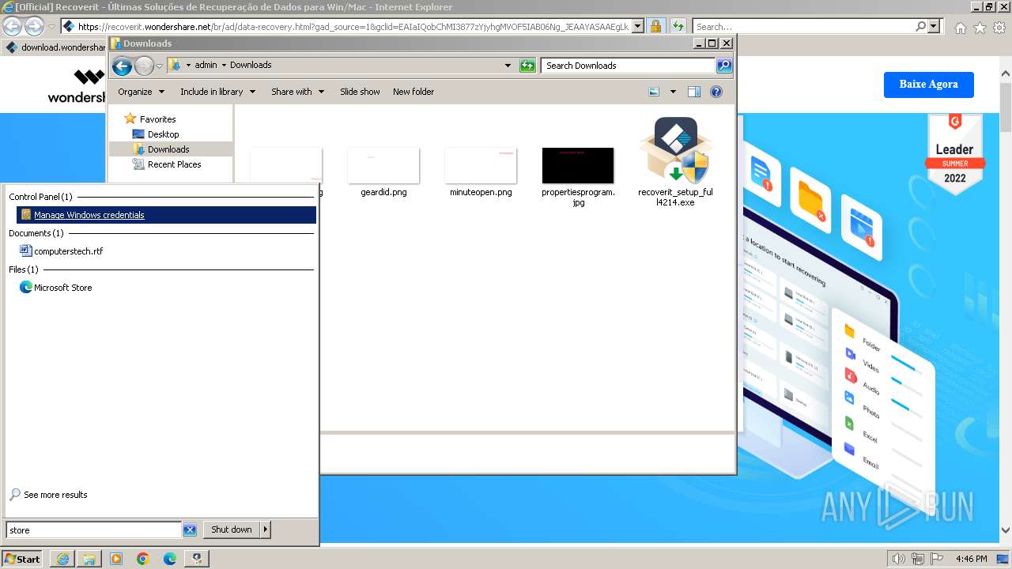Open the Share with dropdown

pos(297,92)
